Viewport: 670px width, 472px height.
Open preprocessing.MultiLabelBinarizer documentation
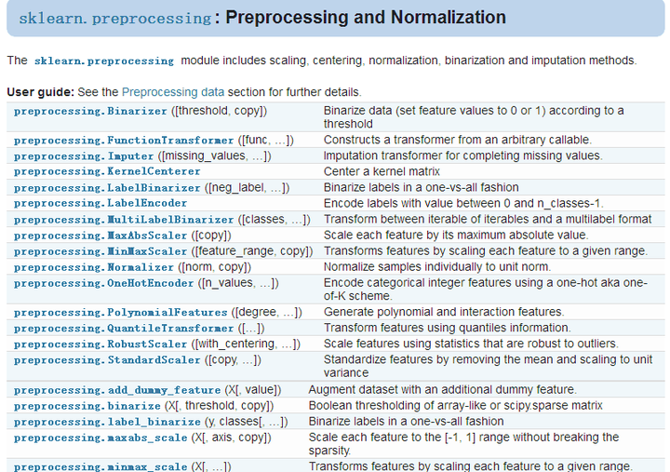[124, 220]
